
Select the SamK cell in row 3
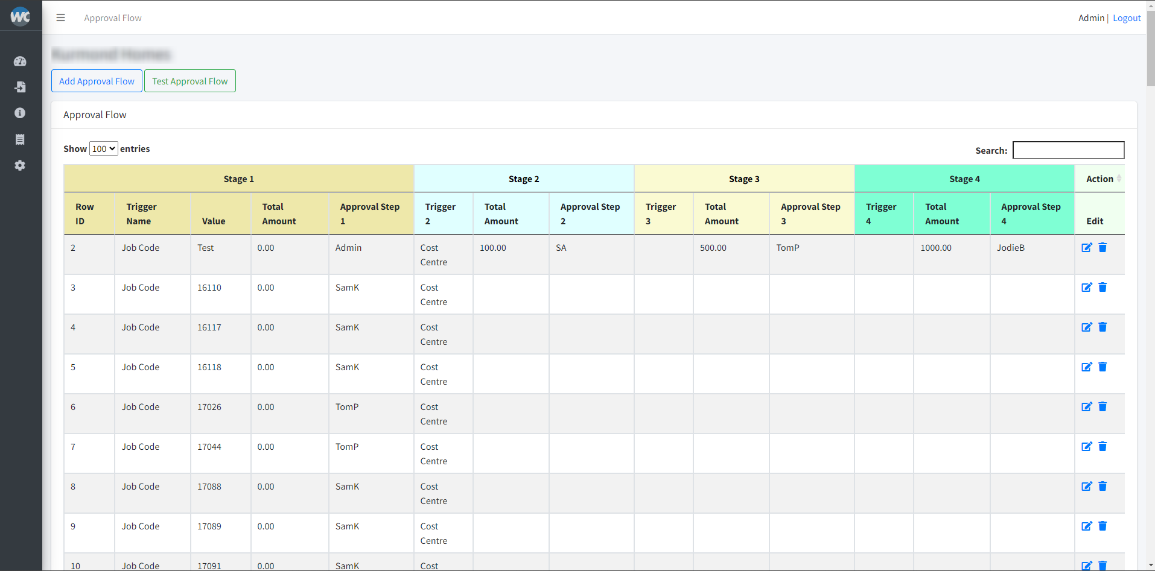pyautogui.click(x=371, y=294)
